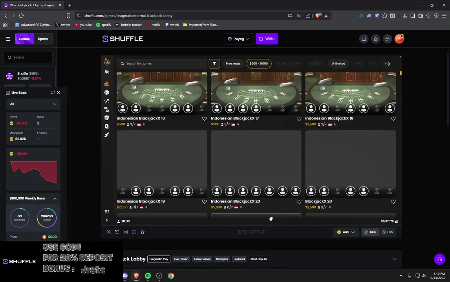Focus the sidebar Search field

28,57
